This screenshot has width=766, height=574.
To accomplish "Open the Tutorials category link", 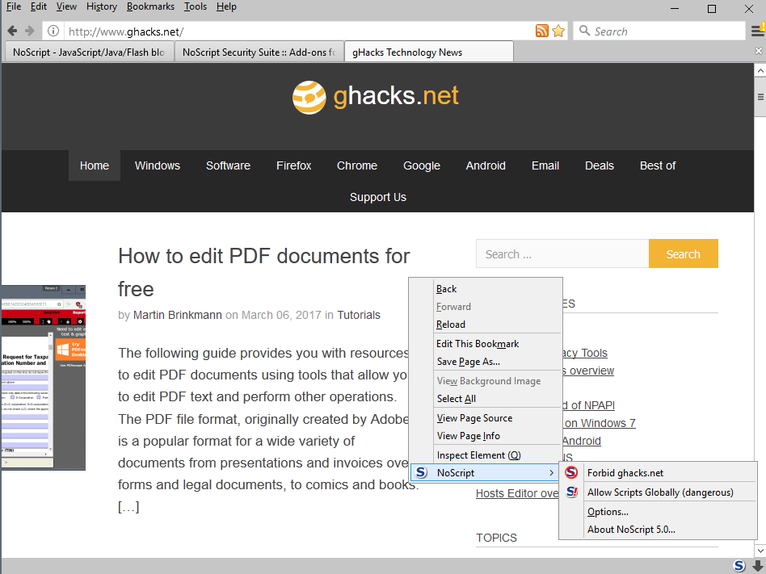I will (359, 315).
